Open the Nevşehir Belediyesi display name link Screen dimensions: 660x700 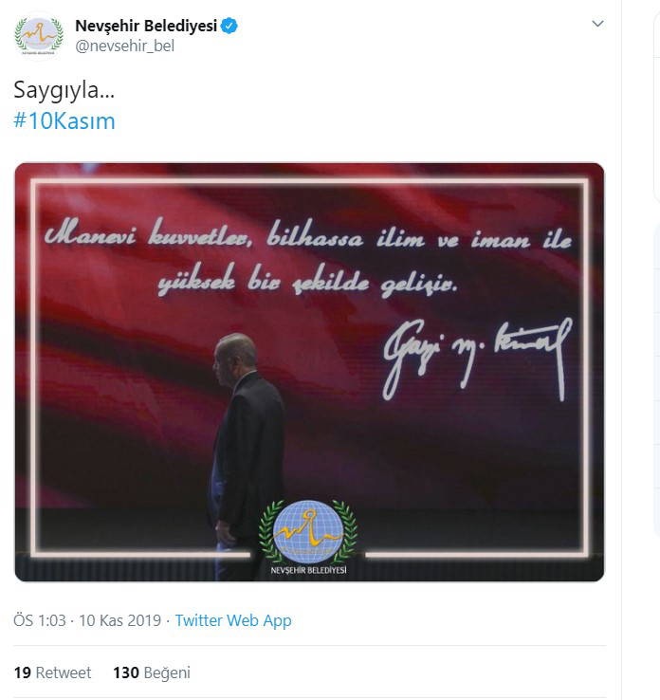[x=146, y=26]
